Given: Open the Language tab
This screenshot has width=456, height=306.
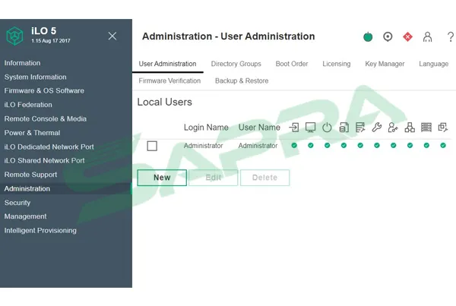Looking at the screenshot, I should [x=434, y=64].
